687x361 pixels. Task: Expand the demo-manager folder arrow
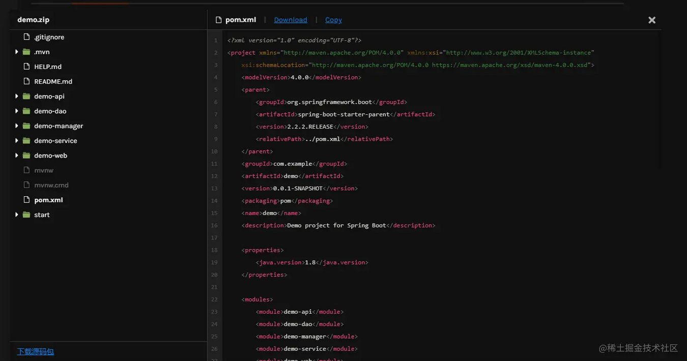[x=17, y=126]
